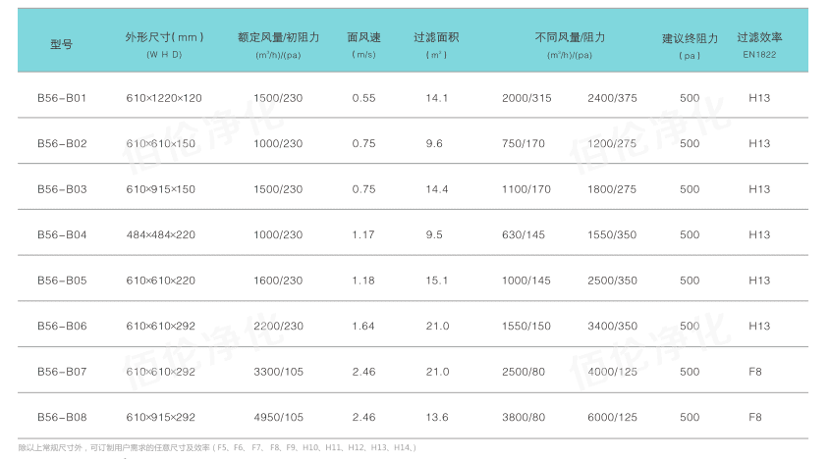Image resolution: width=830 pixels, height=459 pixels.
Task: Click the 额定风量/初阻力 column header
Action: coord(278,44)
